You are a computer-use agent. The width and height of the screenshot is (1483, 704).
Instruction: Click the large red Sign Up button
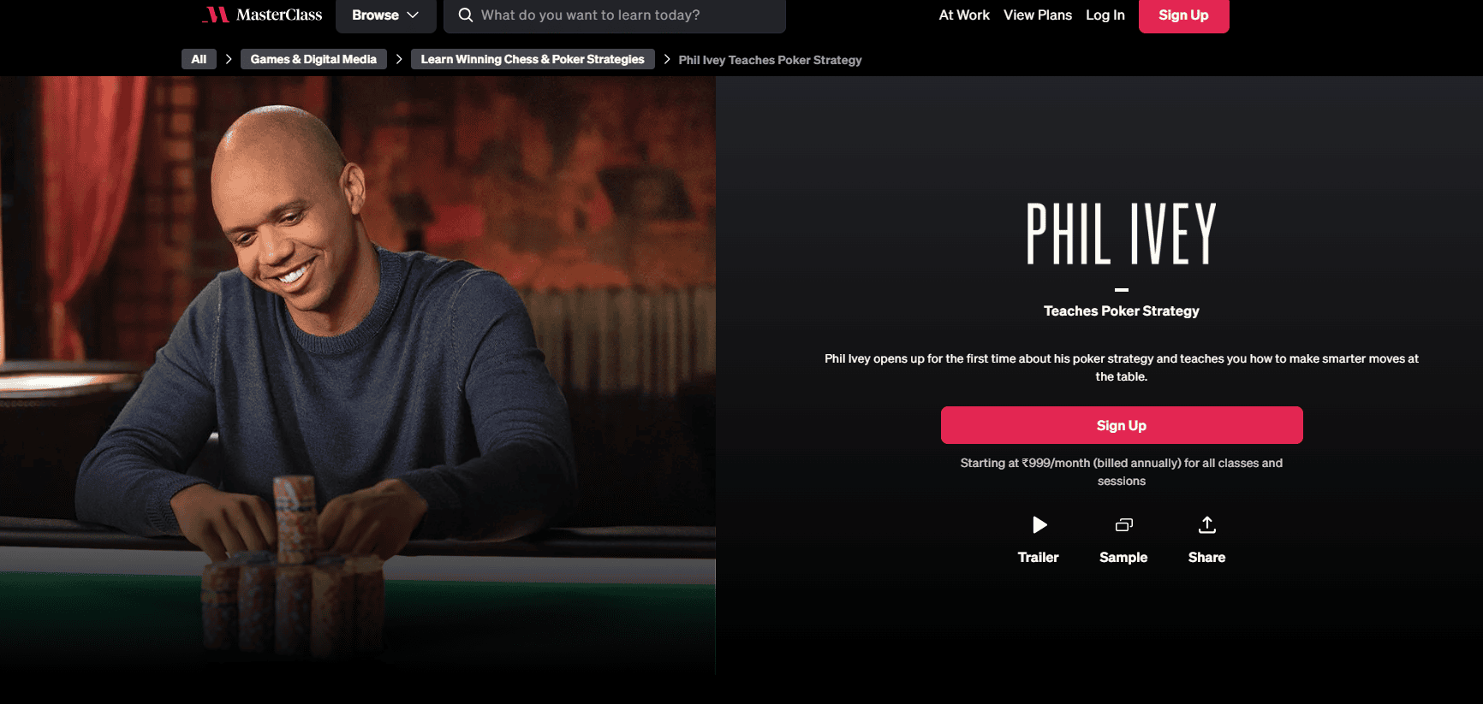pos(1122,425)
